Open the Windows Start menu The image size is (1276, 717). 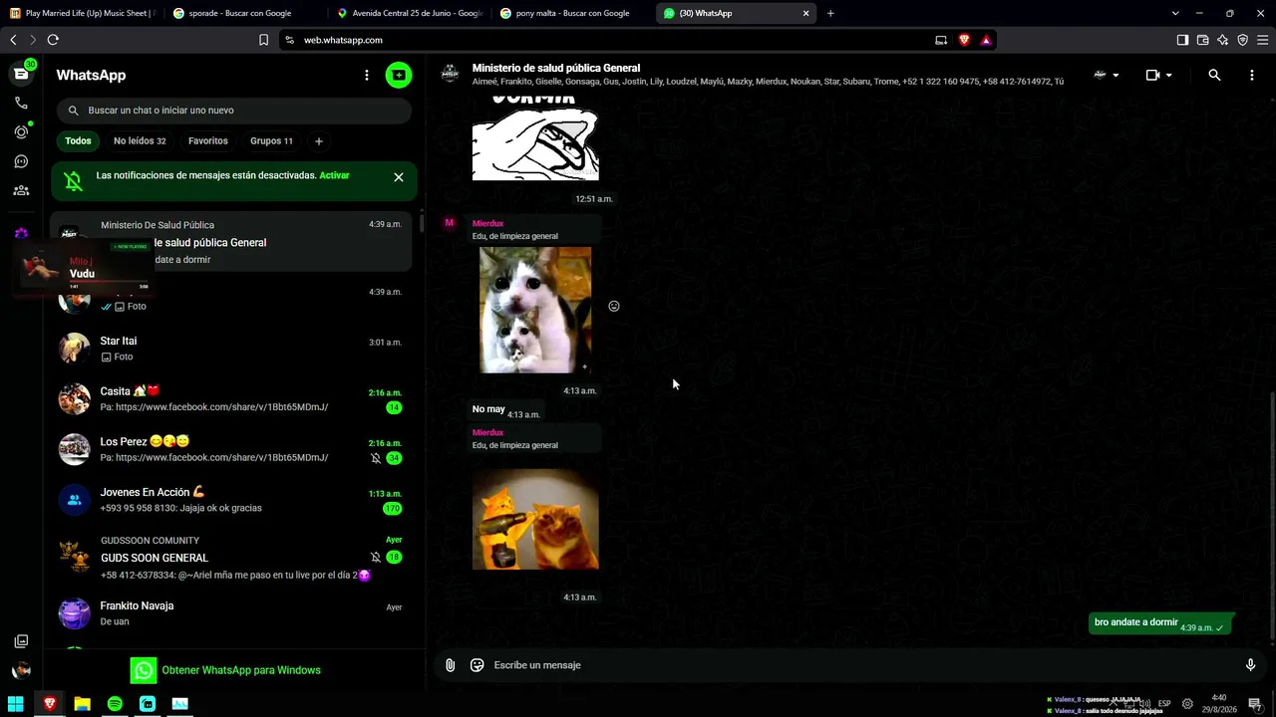[16, 704]
